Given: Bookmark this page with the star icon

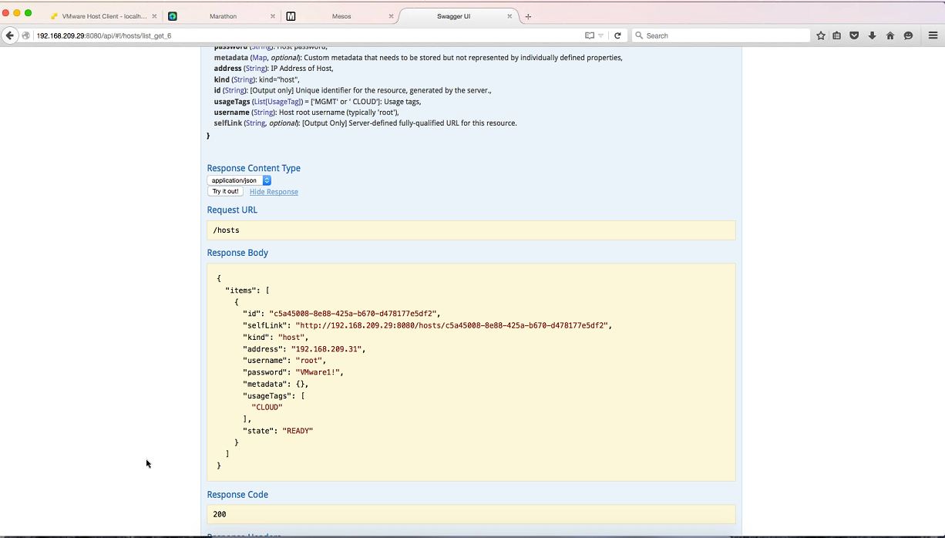Looking at the screenshot, I should pos(821,35).
